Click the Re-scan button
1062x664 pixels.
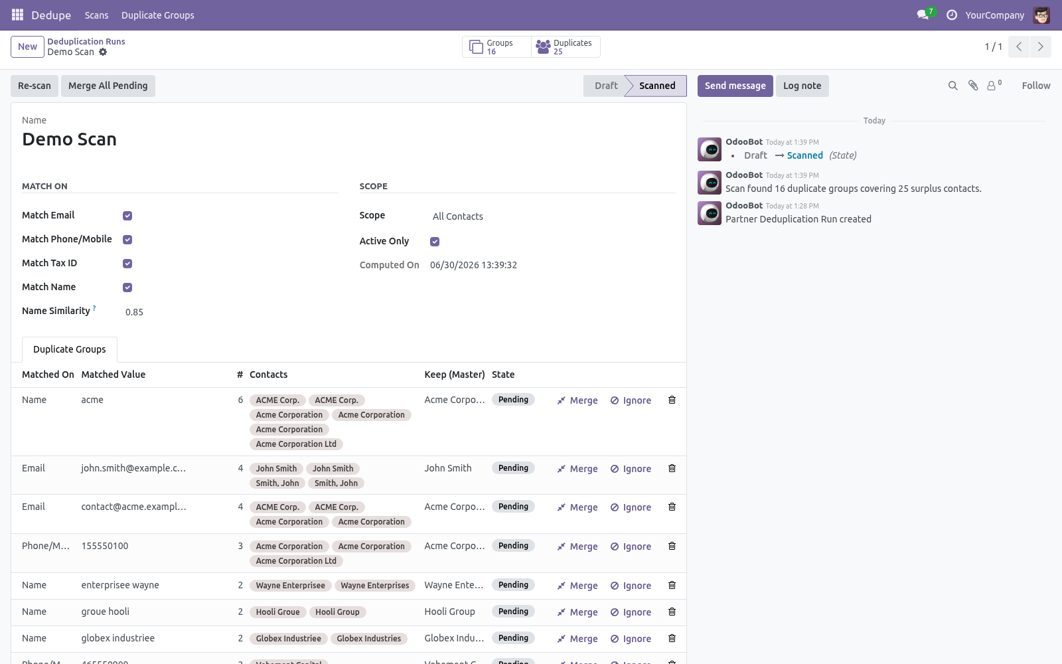35,86
